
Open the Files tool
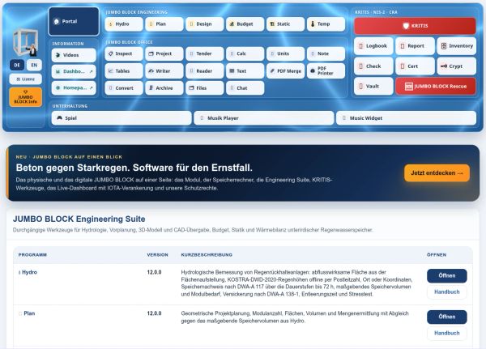click(x=205, y=88)
